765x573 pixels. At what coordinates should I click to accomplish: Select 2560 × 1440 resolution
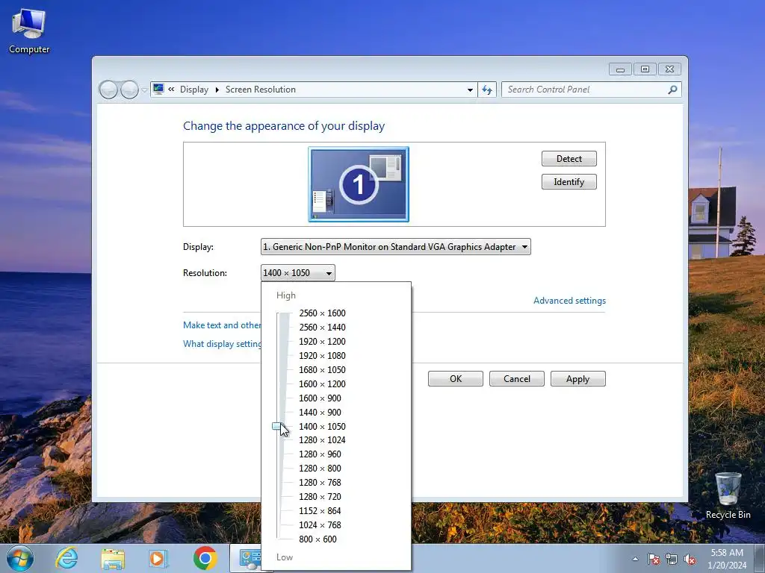tap(322, 327)
